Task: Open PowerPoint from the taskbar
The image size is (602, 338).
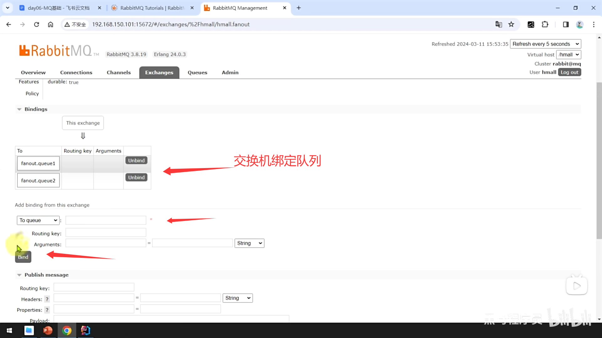Action: click(48, 330)
